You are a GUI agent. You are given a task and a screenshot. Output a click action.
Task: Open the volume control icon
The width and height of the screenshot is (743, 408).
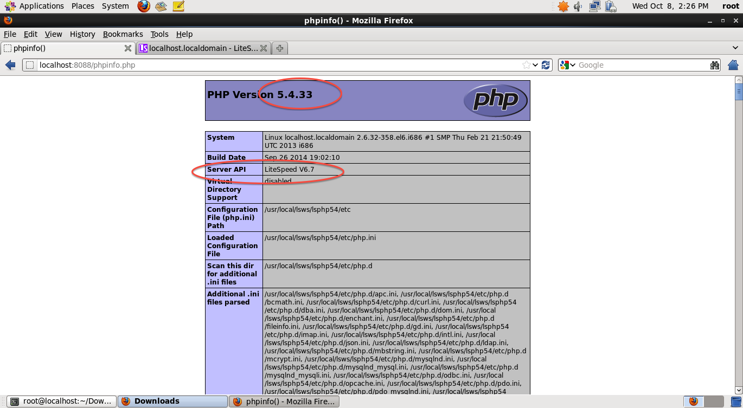coord(578,7)
